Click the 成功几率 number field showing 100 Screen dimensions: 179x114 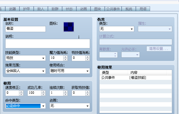click(x=34, y=93)
